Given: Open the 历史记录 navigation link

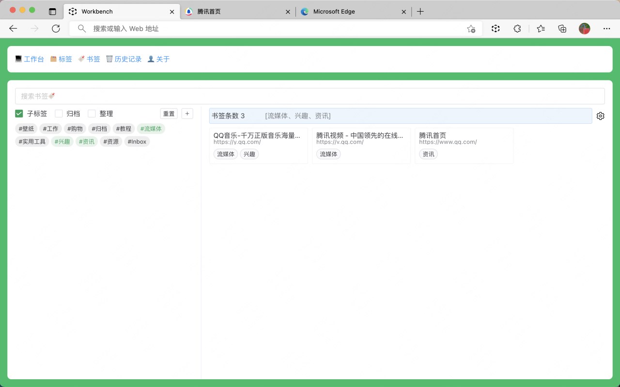Looking at the screenshot, I should click(x=124, y=59).
